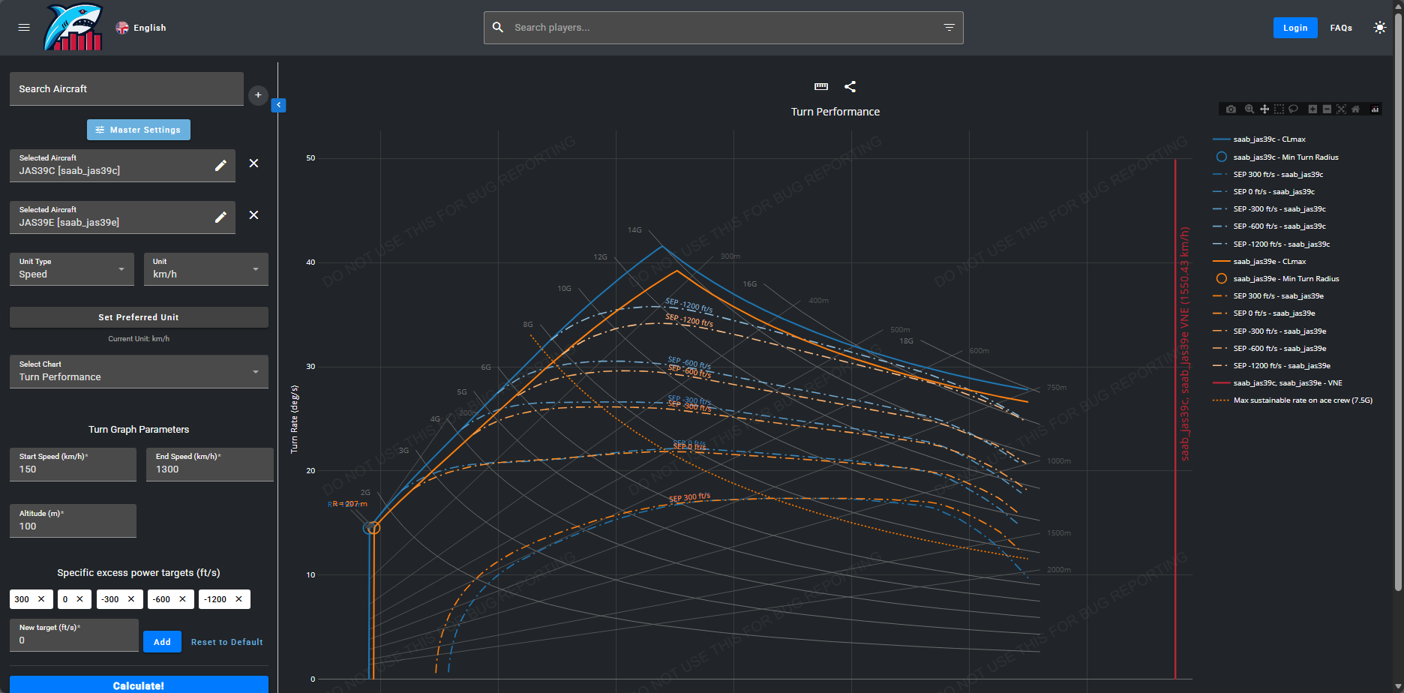Image resolution: width=1404 pixels, height=693 pixels.
Task: Remove the JAS39C selected aircraft
Action: coord(253,163)
